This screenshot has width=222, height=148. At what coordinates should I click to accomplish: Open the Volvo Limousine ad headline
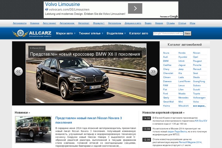pos(63,4)
